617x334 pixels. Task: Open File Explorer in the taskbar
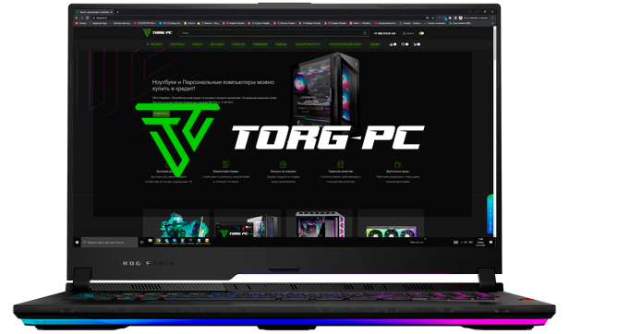tap(150, 241)
